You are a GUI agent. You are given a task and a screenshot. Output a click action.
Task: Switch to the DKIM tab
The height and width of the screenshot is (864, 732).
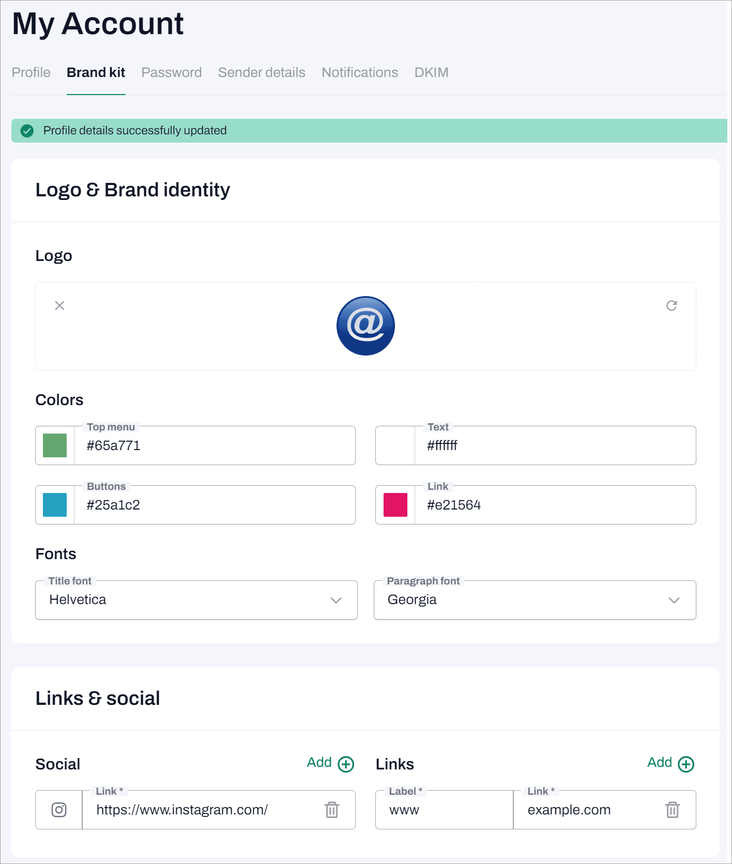click(x=432, y=72)
